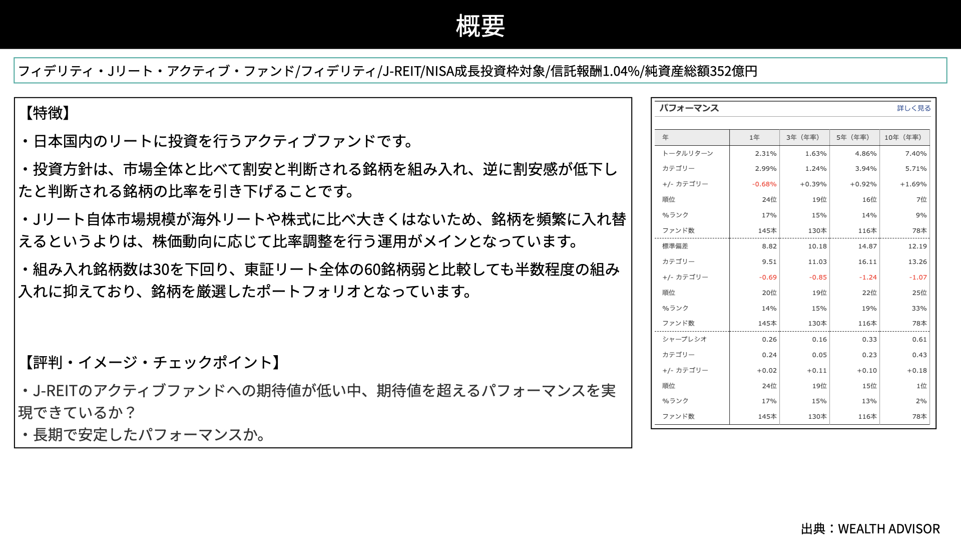Click the 詳しく見る link

coord(913,108)
